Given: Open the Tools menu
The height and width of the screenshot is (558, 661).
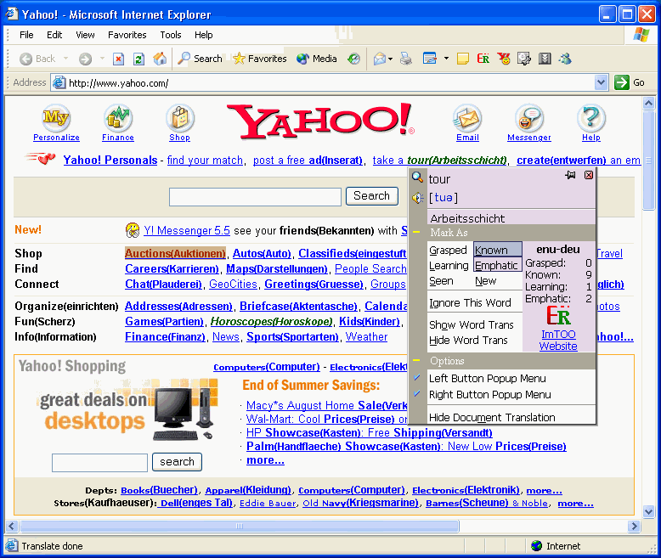Looking at the screenshot, I should point(171,35).
